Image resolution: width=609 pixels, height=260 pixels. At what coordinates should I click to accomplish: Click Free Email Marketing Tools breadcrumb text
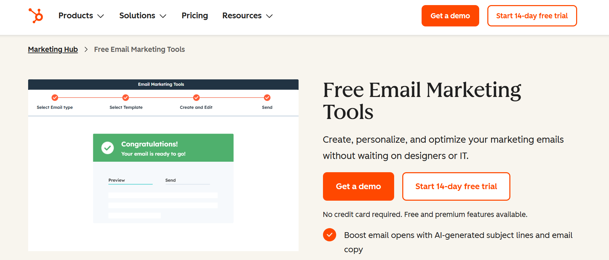(x=139, y=49)
